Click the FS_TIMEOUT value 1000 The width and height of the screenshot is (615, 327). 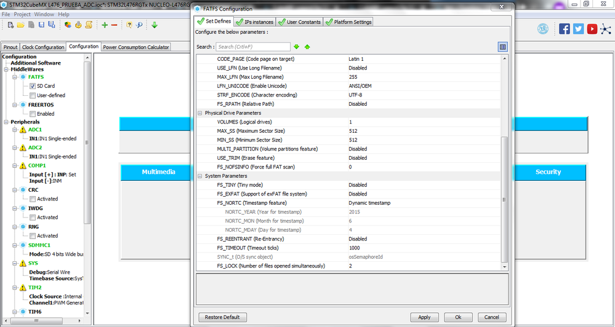click(x=424, y=248)
